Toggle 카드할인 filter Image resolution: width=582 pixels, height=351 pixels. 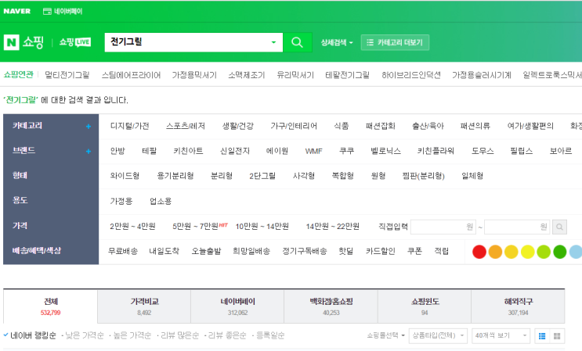point(381,252)
